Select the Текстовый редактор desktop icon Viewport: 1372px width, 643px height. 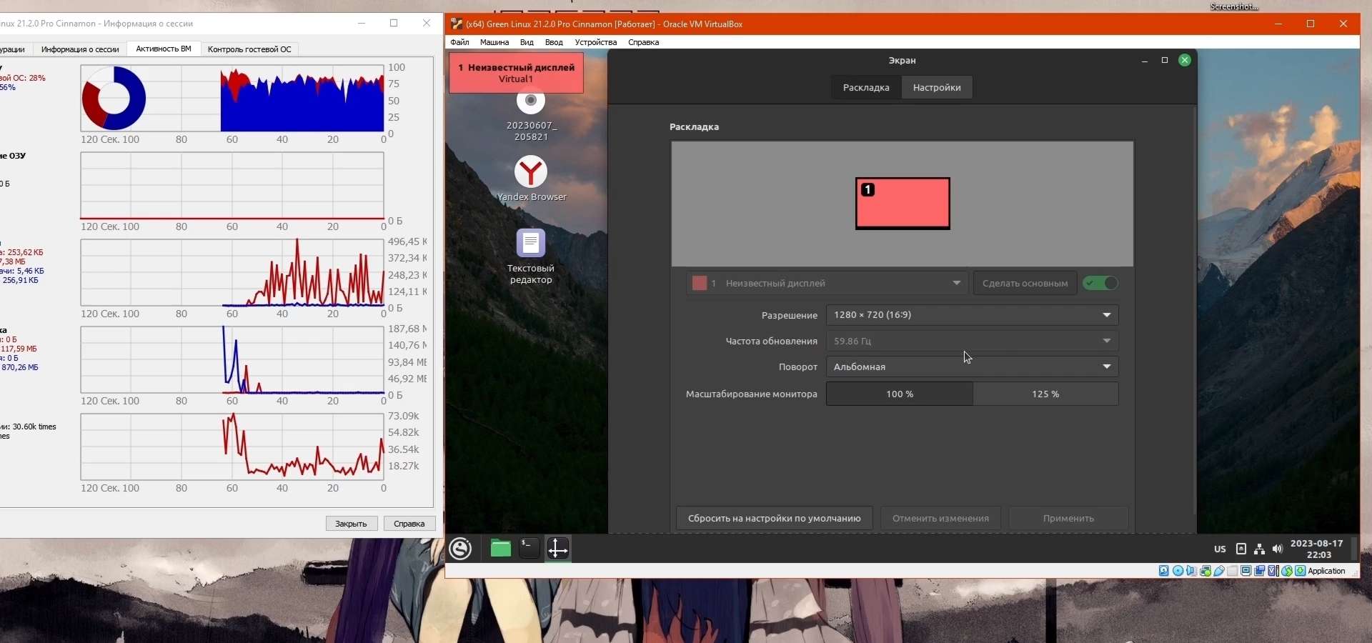pyautogui.click(x=531, y=257)
